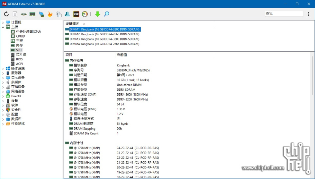The image size is (315, 179).
Task: Select the 芯片组 tree item
Action: [21, 55]
